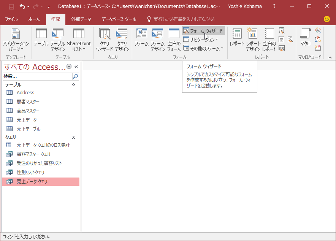Collapse the クエリ group in navigation pane
The width and height of the screenshot is (336, 241).
[73, 137]
